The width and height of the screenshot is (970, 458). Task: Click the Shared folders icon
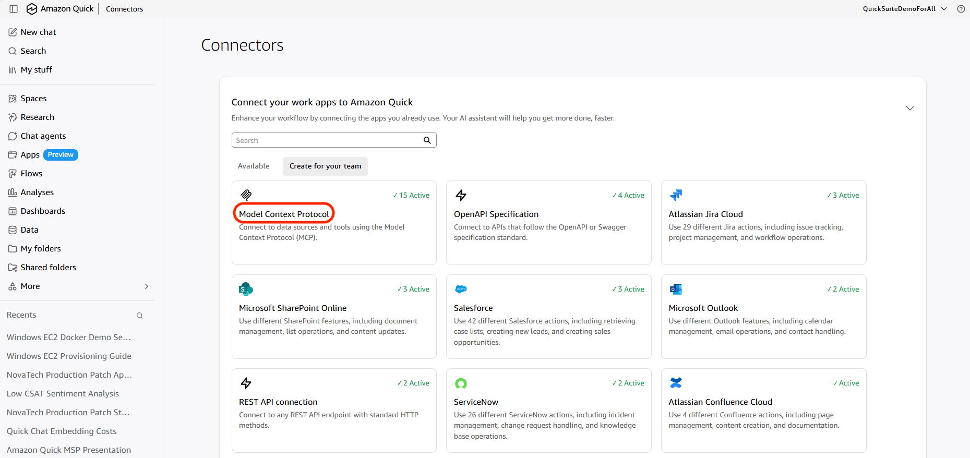pyautogui.click(x=13, y=268)
